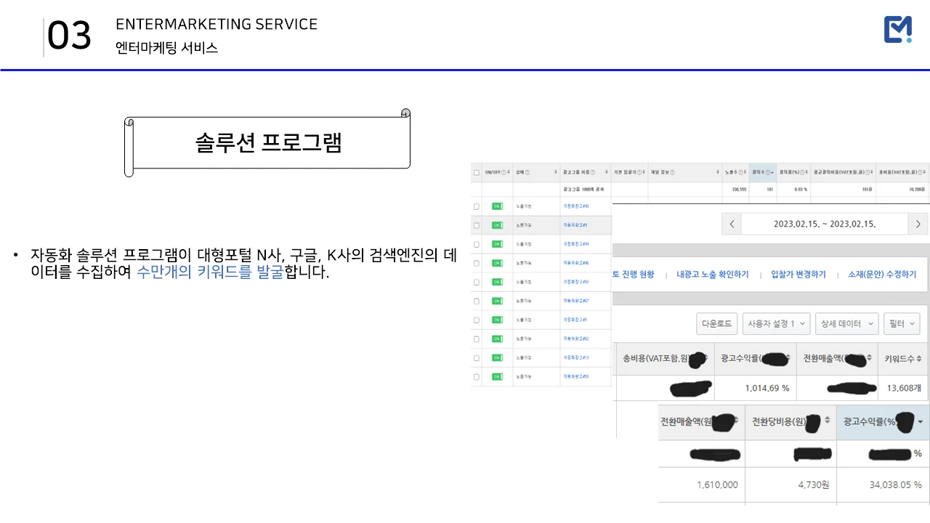
Task: Click sort arrows on 키워드수 header
Action: [919, 358]
